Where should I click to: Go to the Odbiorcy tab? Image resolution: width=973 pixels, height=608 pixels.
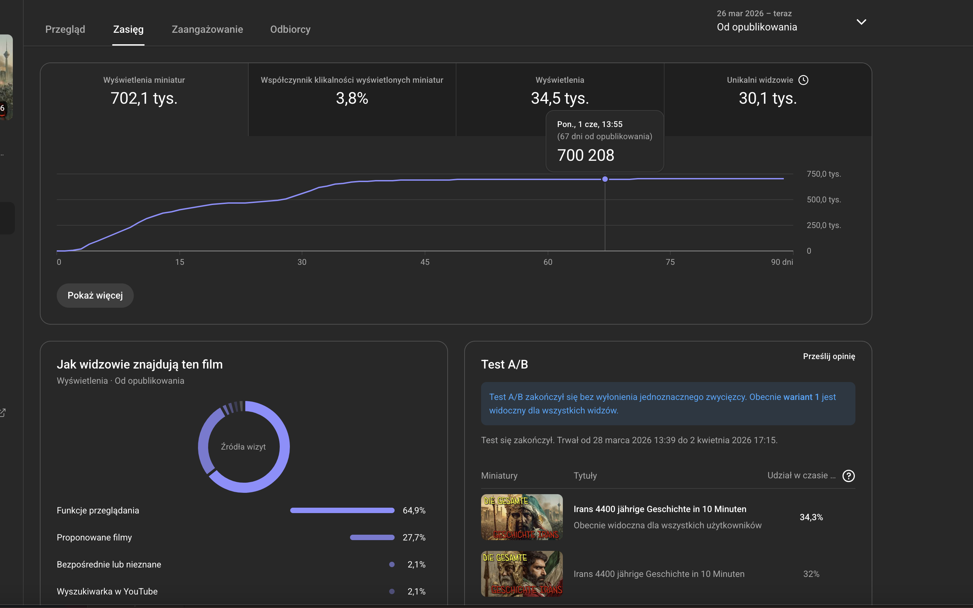pyautogui.click(x=290, y=29)
